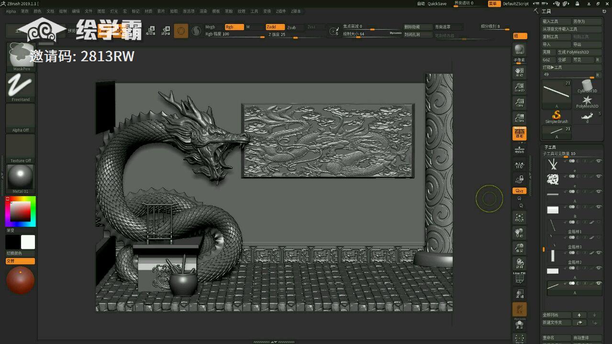612x344 pixels.
Task: Toggle Line Fill PolyF display
Action: click(x=519, y=278)
